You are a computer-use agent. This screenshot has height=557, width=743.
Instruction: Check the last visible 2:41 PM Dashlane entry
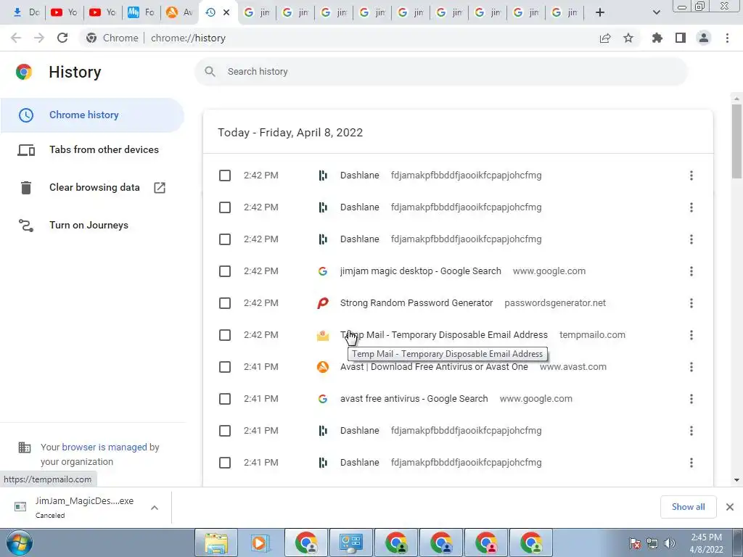225,463
